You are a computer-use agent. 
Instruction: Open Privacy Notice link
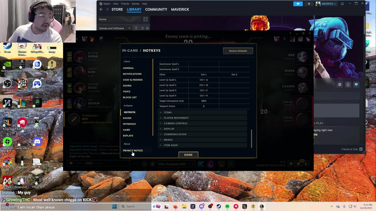tap(133, 151)
